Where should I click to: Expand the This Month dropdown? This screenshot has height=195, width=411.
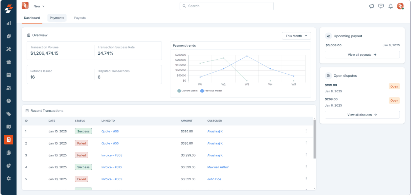296,36
